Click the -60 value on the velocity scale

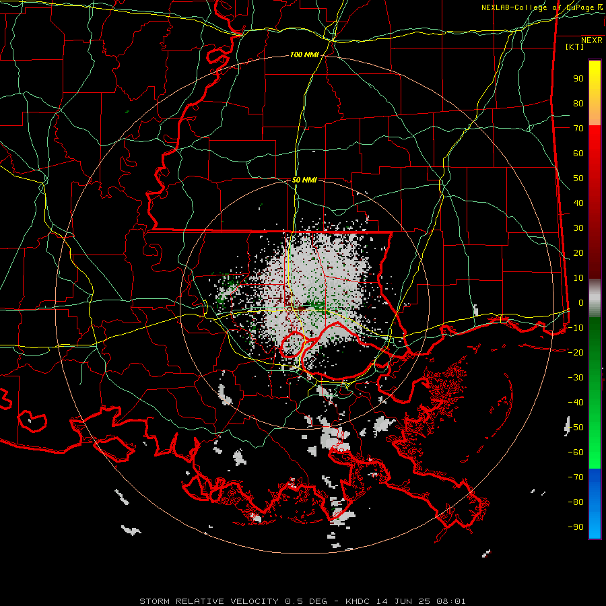(576, 452)
